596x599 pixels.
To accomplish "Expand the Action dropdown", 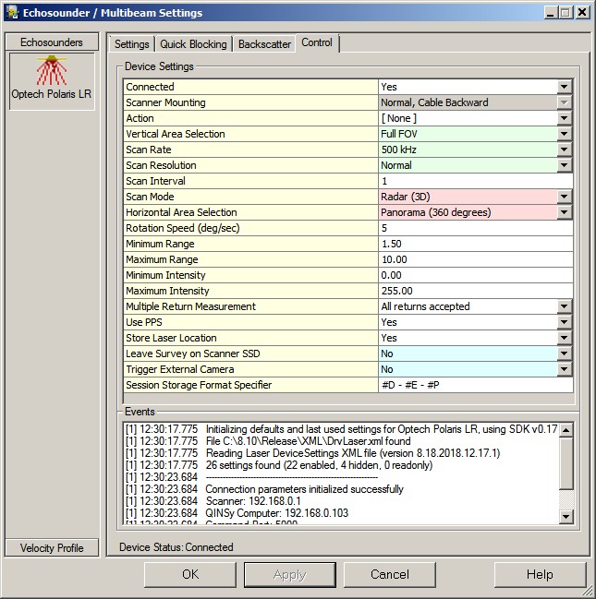I will click(x=564, y=118).
